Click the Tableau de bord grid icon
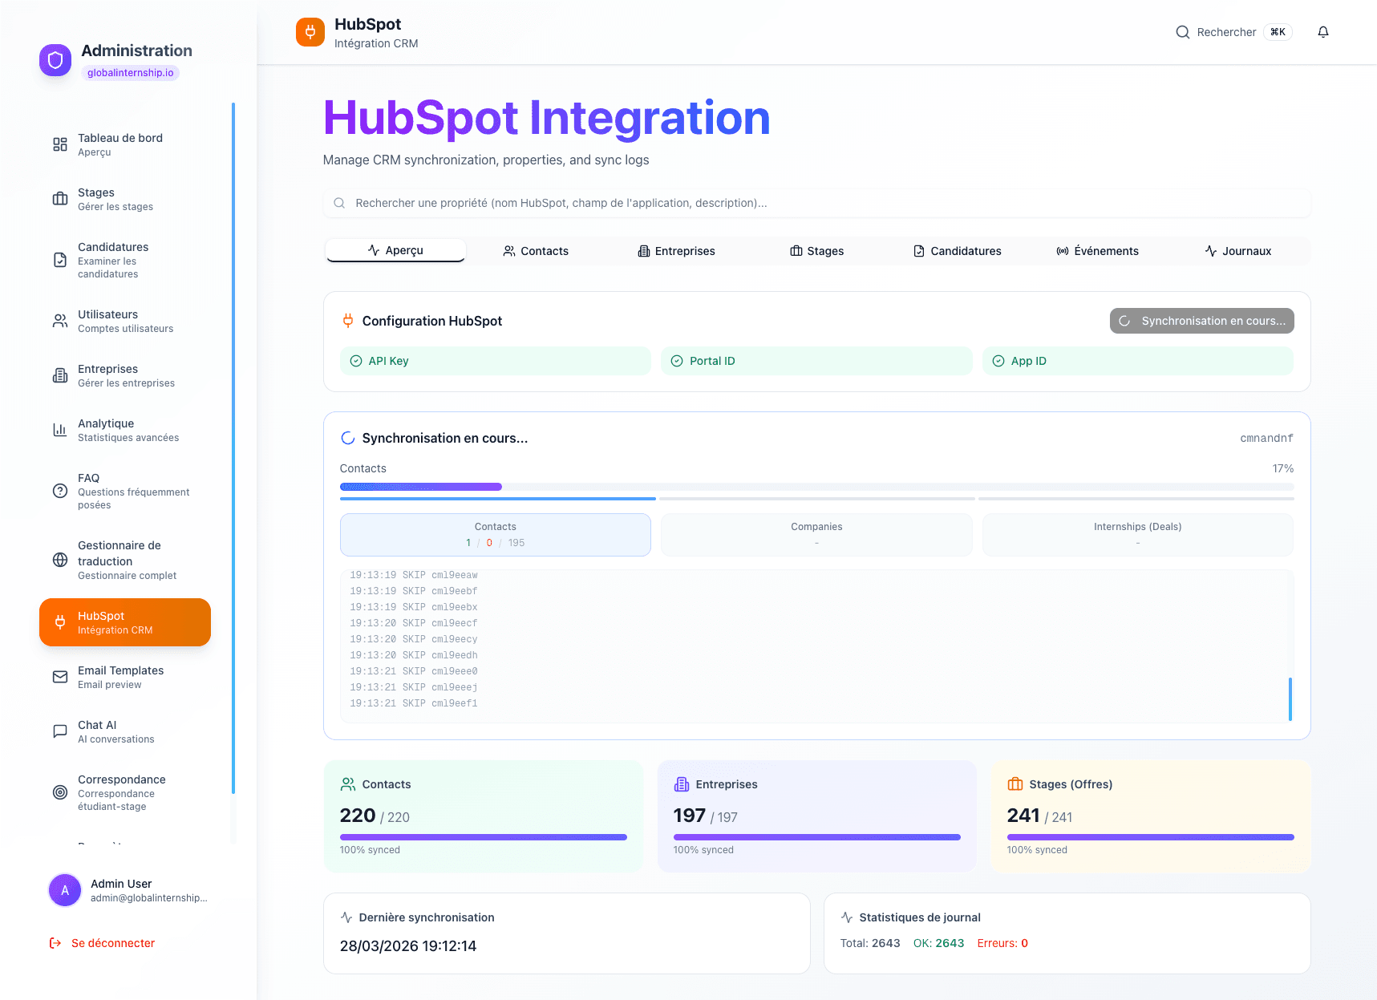 pos(60,144)
